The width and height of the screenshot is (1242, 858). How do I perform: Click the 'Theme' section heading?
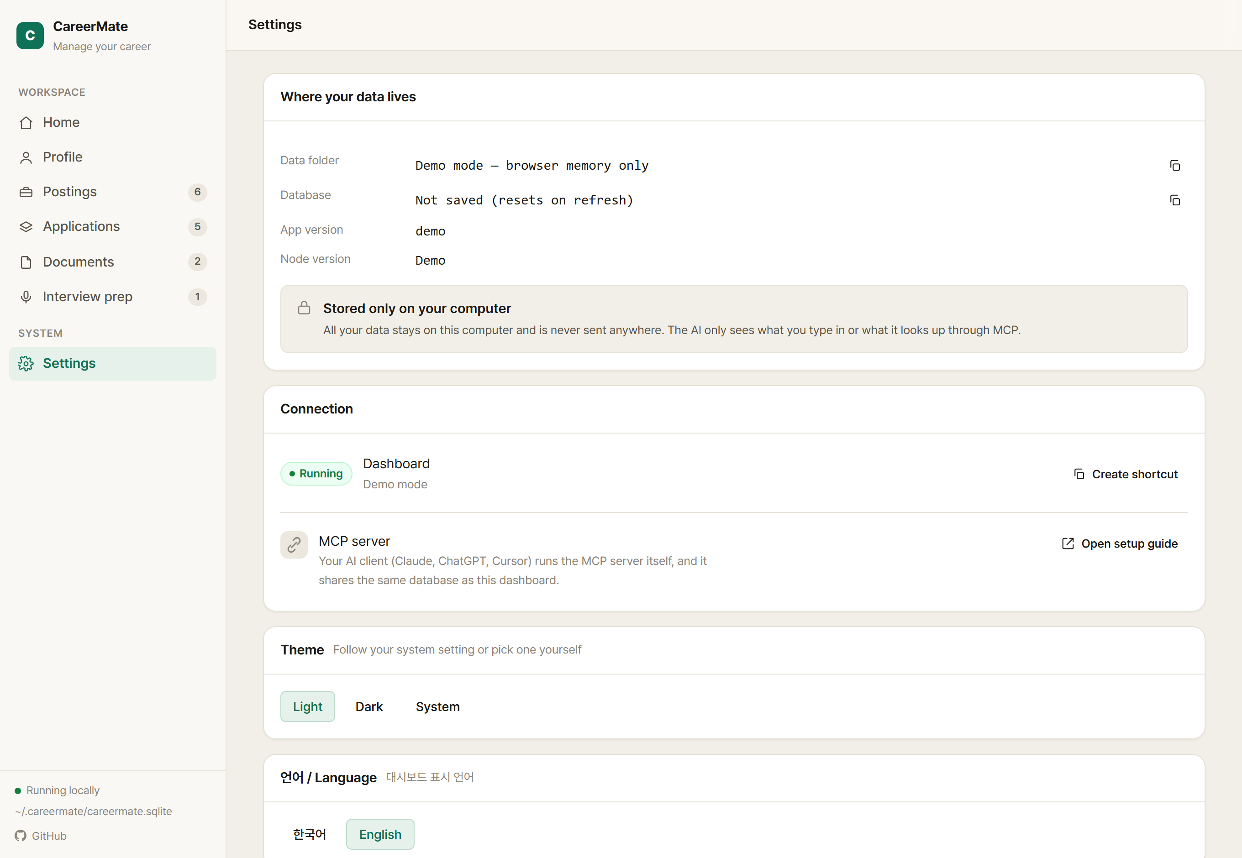(x=302, y=649)
